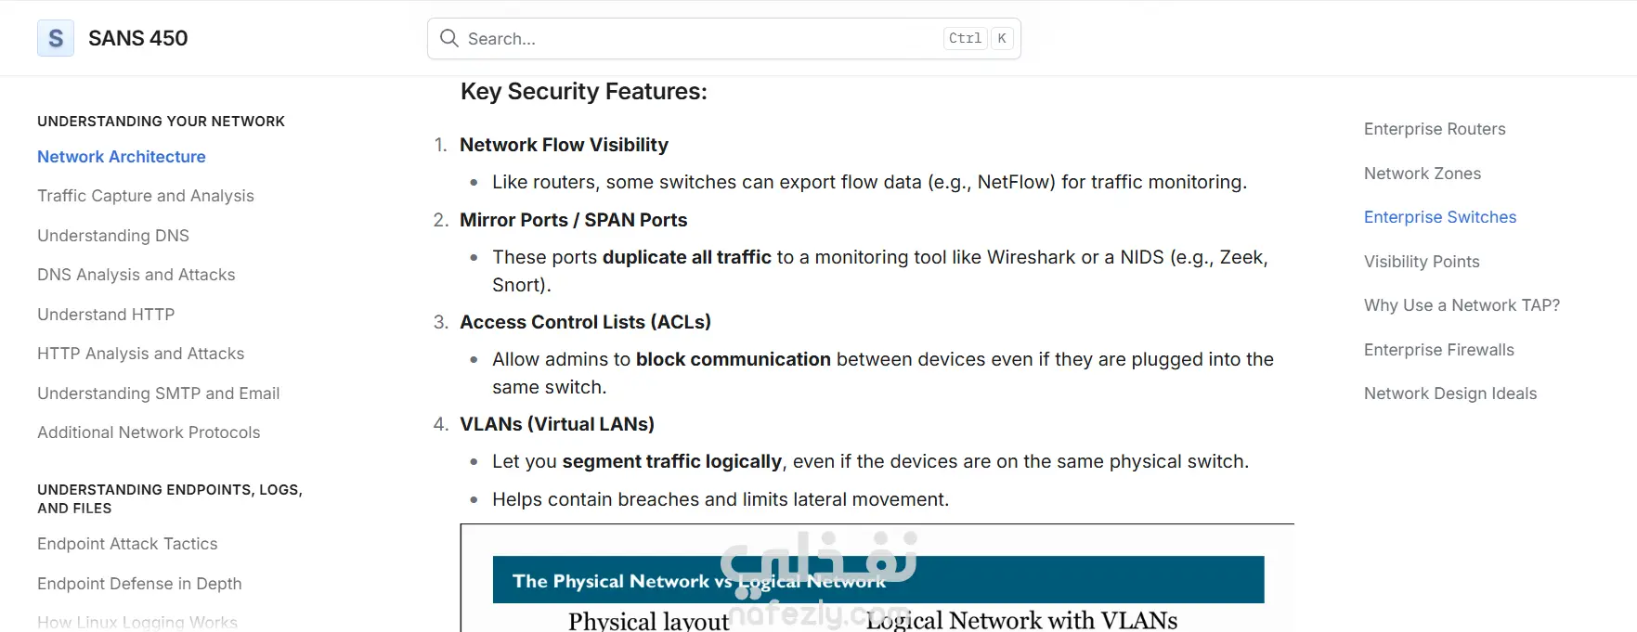Select Understand HTTP in sidebar

pyautogui.click(x=106, y=315)
